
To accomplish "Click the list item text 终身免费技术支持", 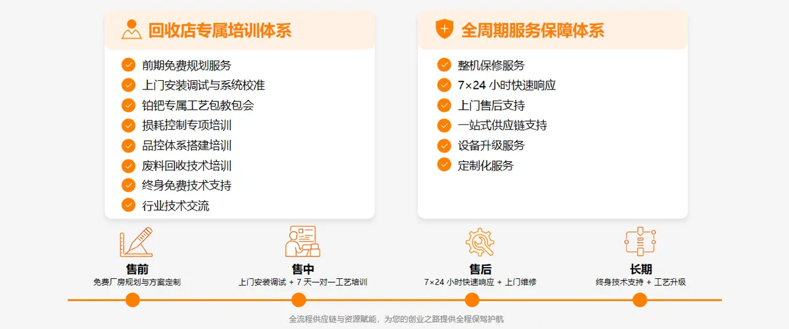I will 187,186.
